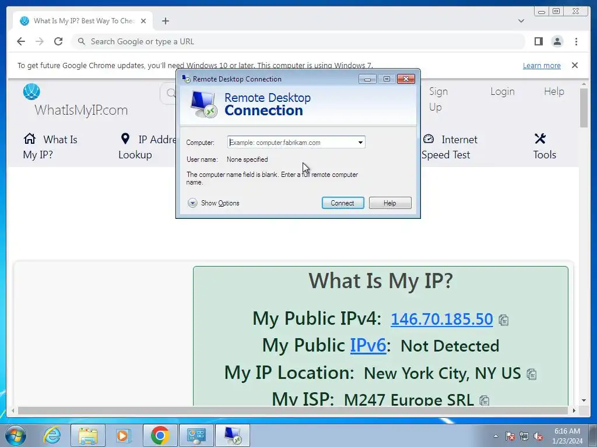Viewport: 597px width, 447px height.
Task: Click the horizontal scrollbar of the page
Action: 293,410
